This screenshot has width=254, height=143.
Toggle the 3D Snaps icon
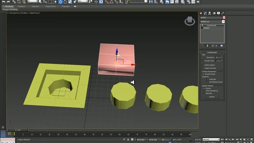[x=107, y=2]
